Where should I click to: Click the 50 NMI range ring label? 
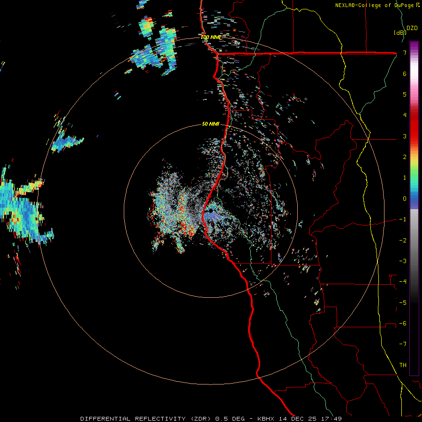(211, 124)
